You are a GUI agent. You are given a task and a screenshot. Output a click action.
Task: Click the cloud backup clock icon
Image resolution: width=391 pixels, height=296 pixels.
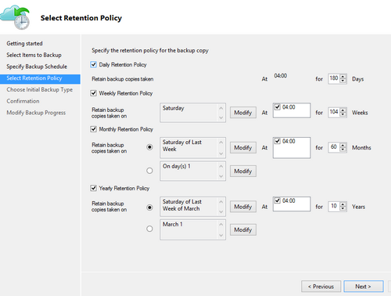(15, 17)
